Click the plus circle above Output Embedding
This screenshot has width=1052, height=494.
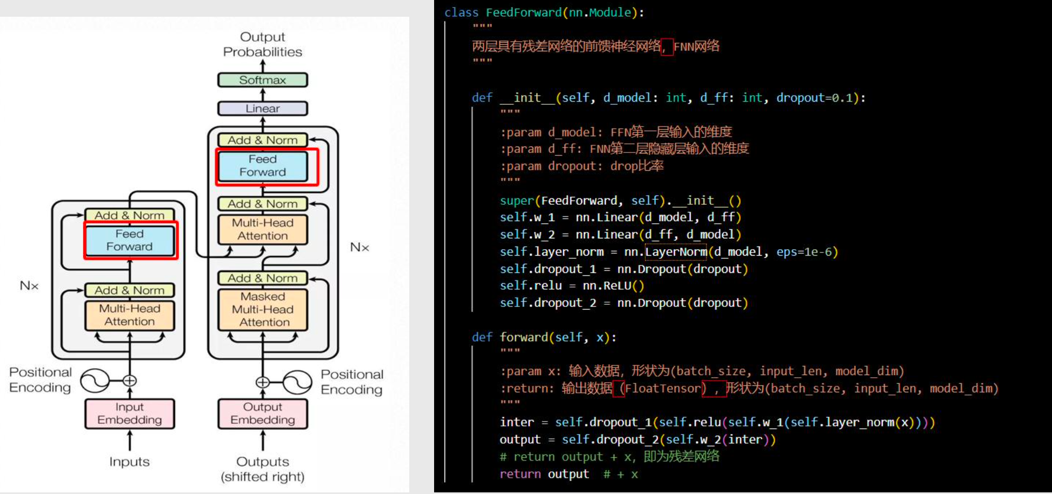pyautogui.click(x=263, y=383)
